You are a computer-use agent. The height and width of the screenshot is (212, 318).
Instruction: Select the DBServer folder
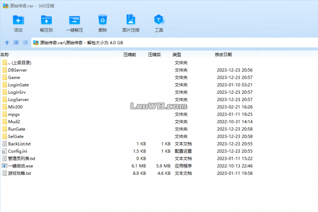[x=17, y=70]
